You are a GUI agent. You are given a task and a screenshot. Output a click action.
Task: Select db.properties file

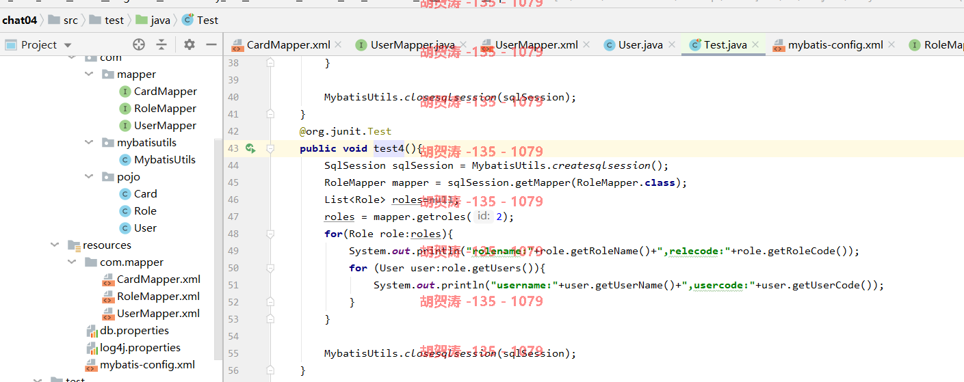[x=127, y=331]
